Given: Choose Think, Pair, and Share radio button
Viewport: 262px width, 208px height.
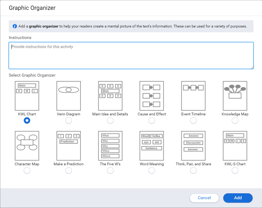Looking at the screenshot, I should (x=193, y=170).
